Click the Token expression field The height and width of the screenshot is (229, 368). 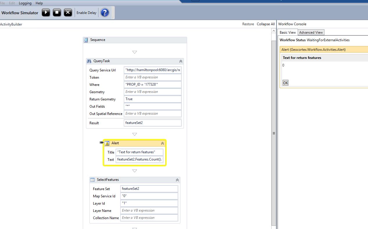coord(152,77)
